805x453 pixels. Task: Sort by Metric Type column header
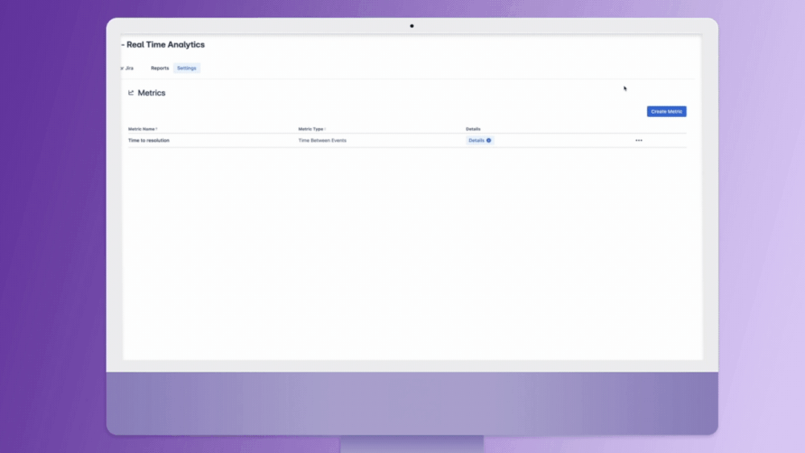pos(312,129)
